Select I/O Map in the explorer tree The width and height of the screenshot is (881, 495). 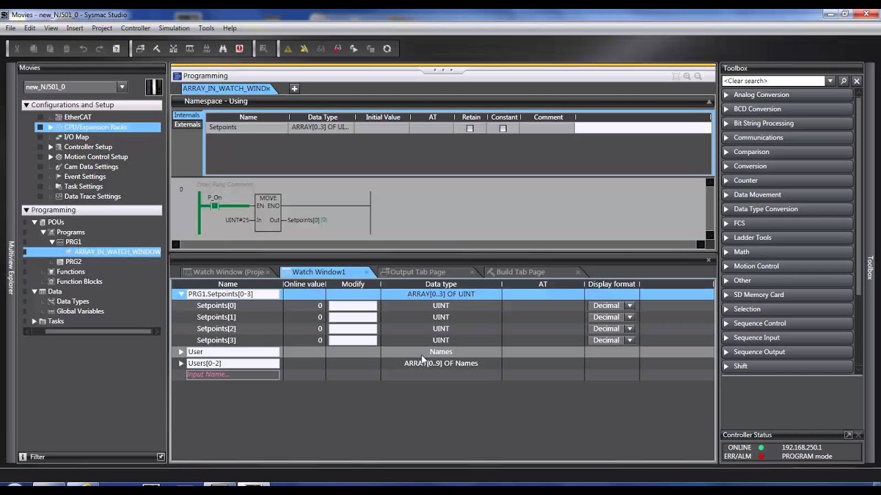pyautogui.click(x=76, y=137)
